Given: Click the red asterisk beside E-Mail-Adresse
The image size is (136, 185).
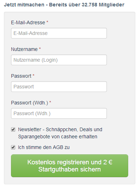Looking at the screenshot, I should coord(47,22).
